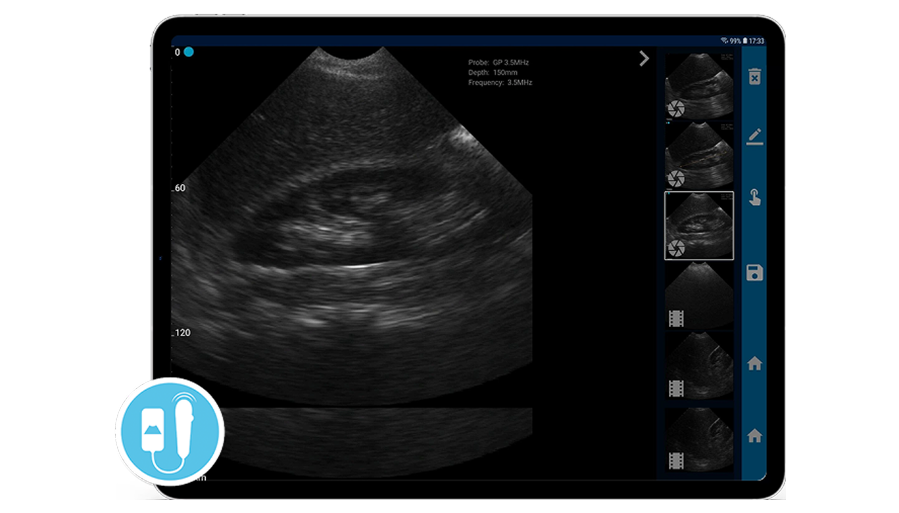This screenshot has height=513, width=899.
Task: Select the highlighted third snapshot thumbnail
Action: 698,225
